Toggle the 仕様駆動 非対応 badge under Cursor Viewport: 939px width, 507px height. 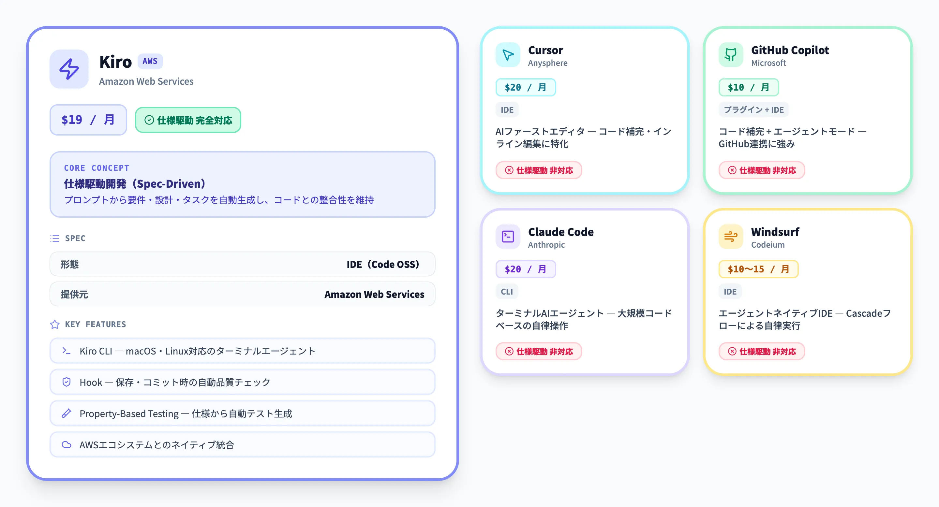539,170
